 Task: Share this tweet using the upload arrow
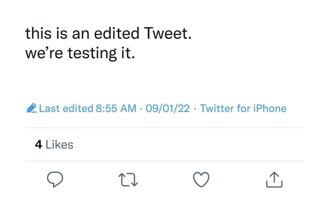(274, 179)
